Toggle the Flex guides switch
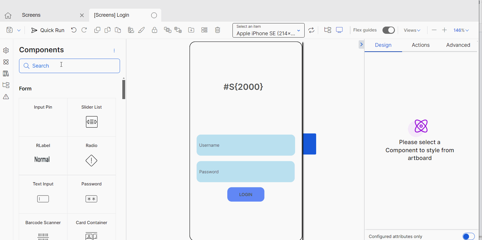 [388, 30]
